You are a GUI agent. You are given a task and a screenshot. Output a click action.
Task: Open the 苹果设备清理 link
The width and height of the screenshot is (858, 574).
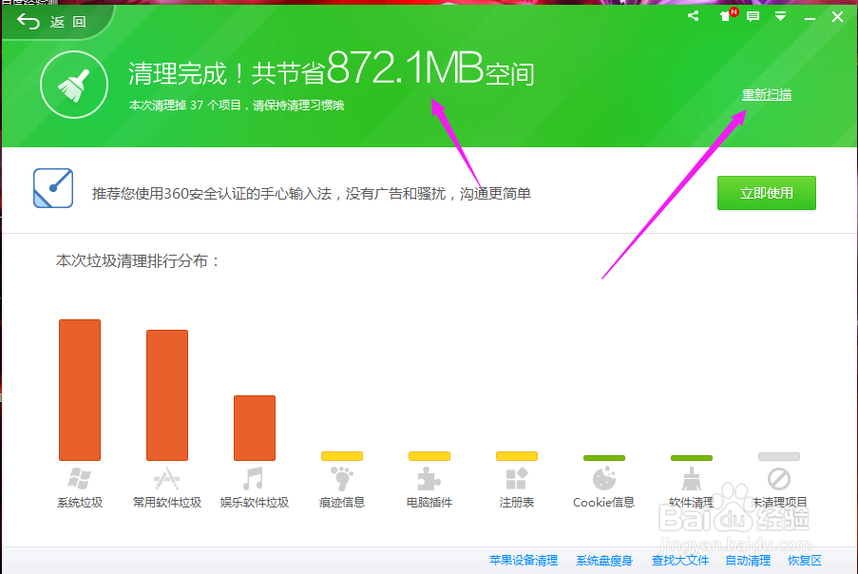[x=524, y=561]
